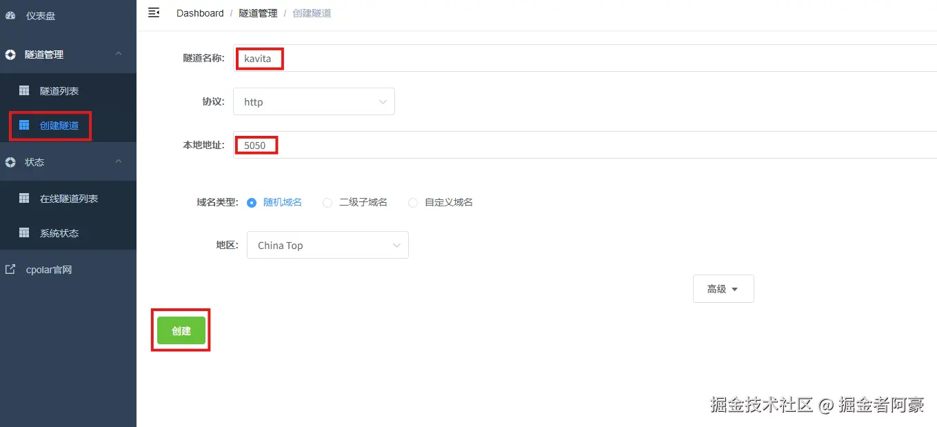Select the 创建隧道 menu item
Screen dimensions: 937x427
[x=68, y=126]
